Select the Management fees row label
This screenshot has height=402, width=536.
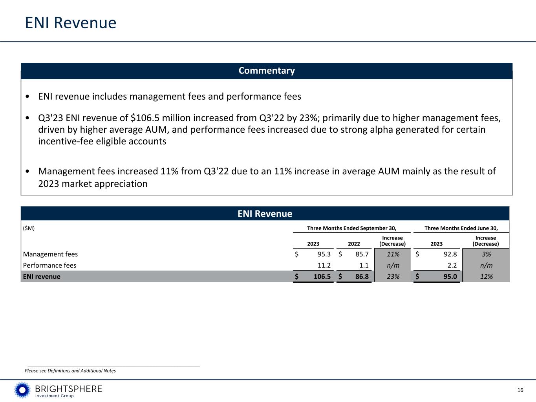point(50,254)
